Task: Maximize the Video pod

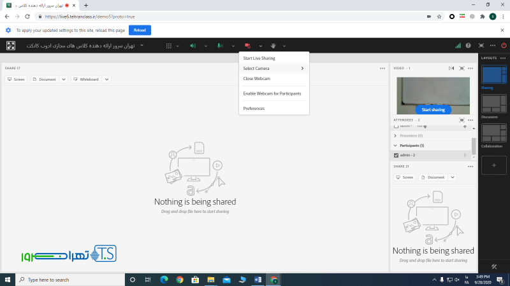Action: tap(461, 68)
